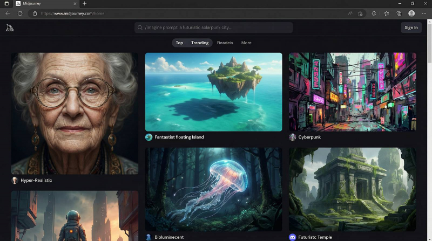Click the Discord avatar next to Futuristc Temple
Screen dimensions: 432x241
pos(293,237)
